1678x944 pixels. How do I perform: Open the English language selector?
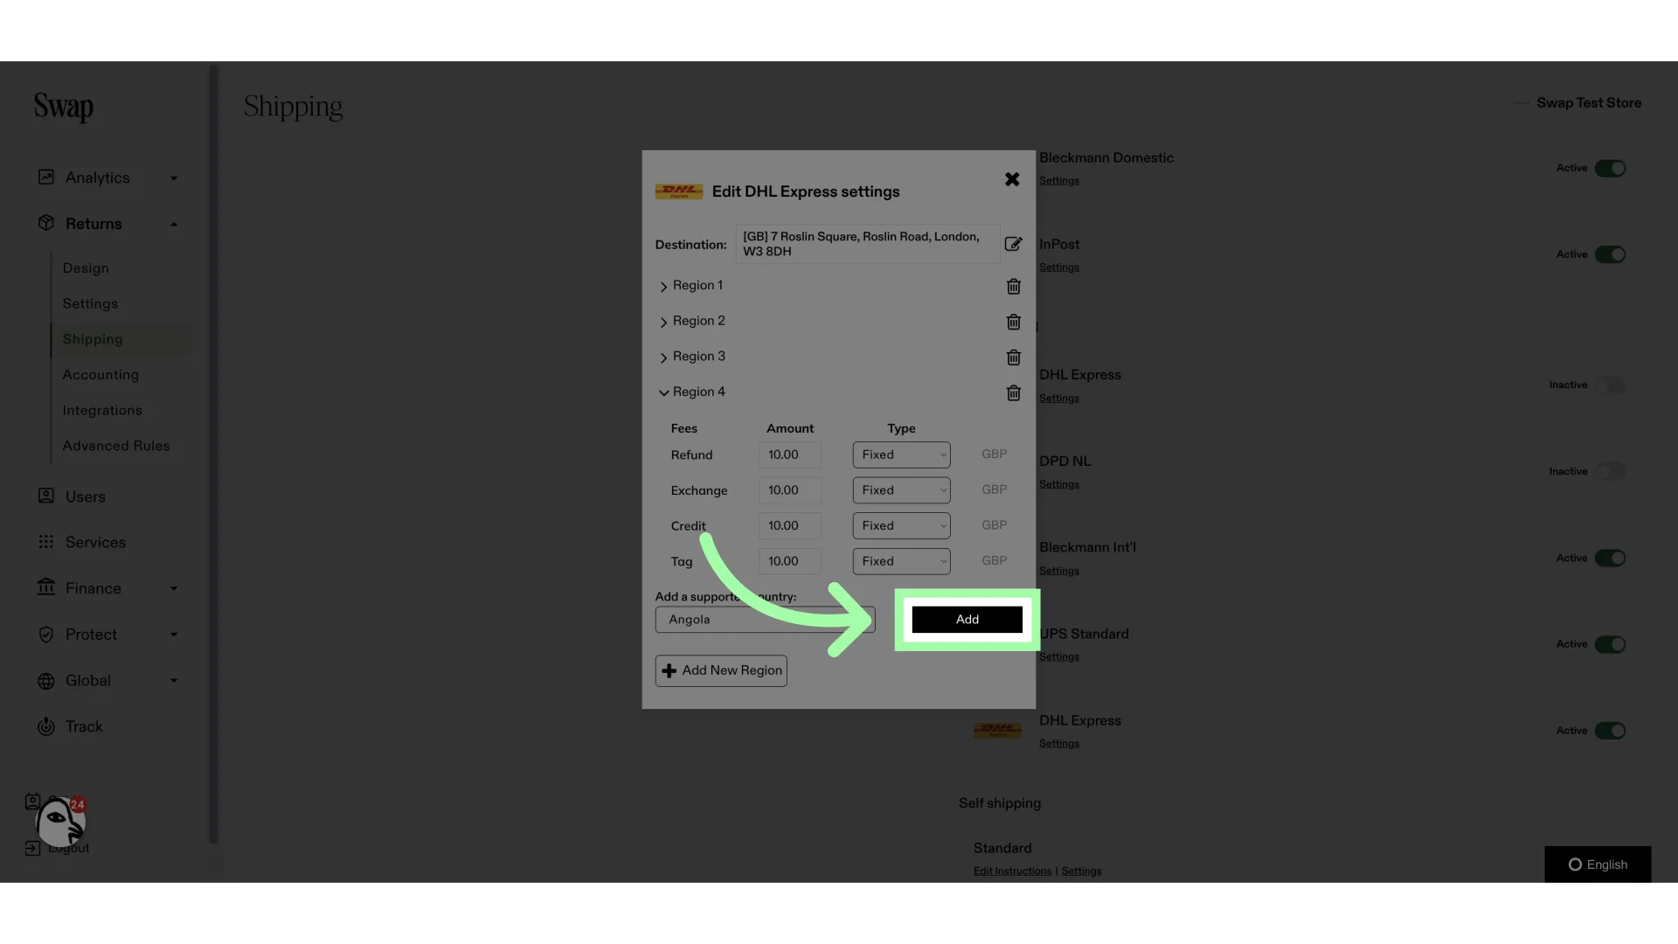click(1598, 864)
